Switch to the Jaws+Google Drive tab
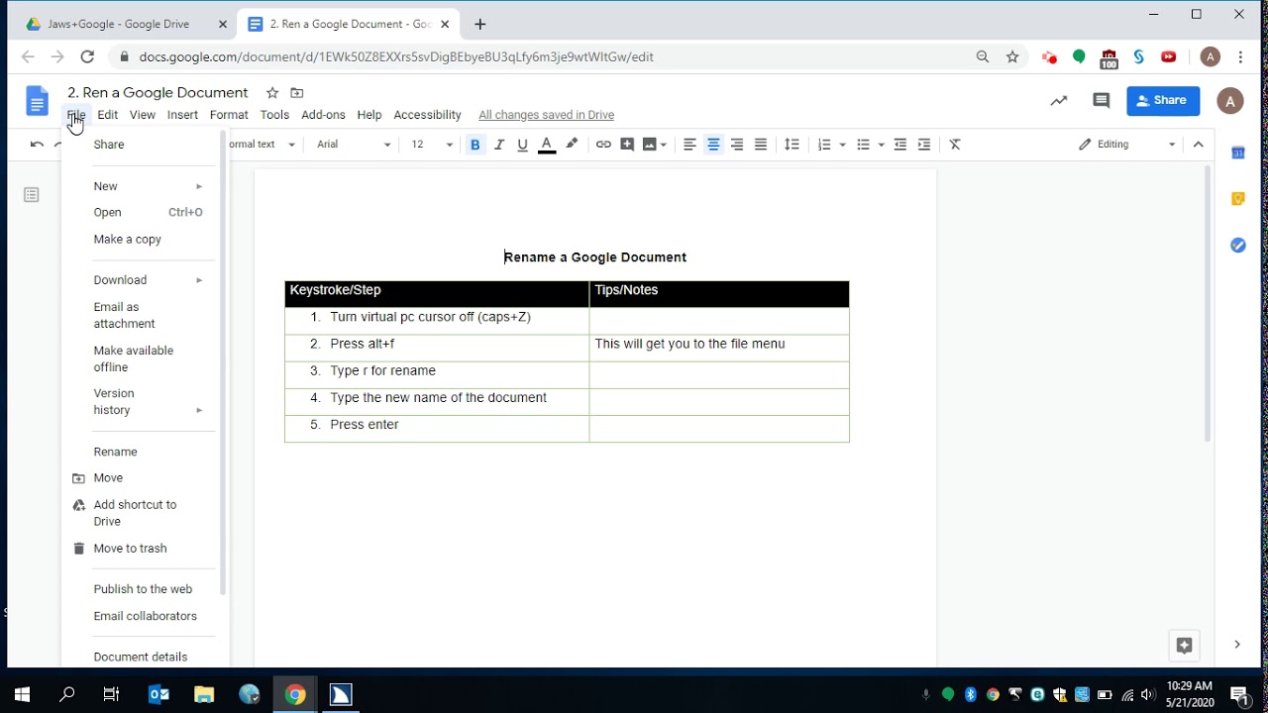The width and height of the screenshot is (1268, 713). pyautogui.click(x=118, y=24)
